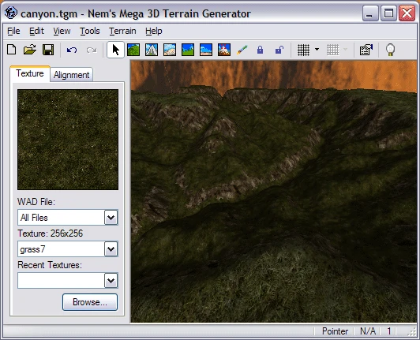Image resolution: width=420 pixels, height=340 pixels.
Task: Click N/A in the status bar
Action: coord(368,331)
